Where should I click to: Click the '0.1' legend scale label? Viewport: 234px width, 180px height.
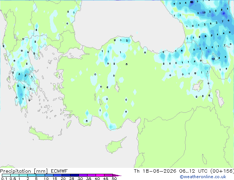point(4,179)
